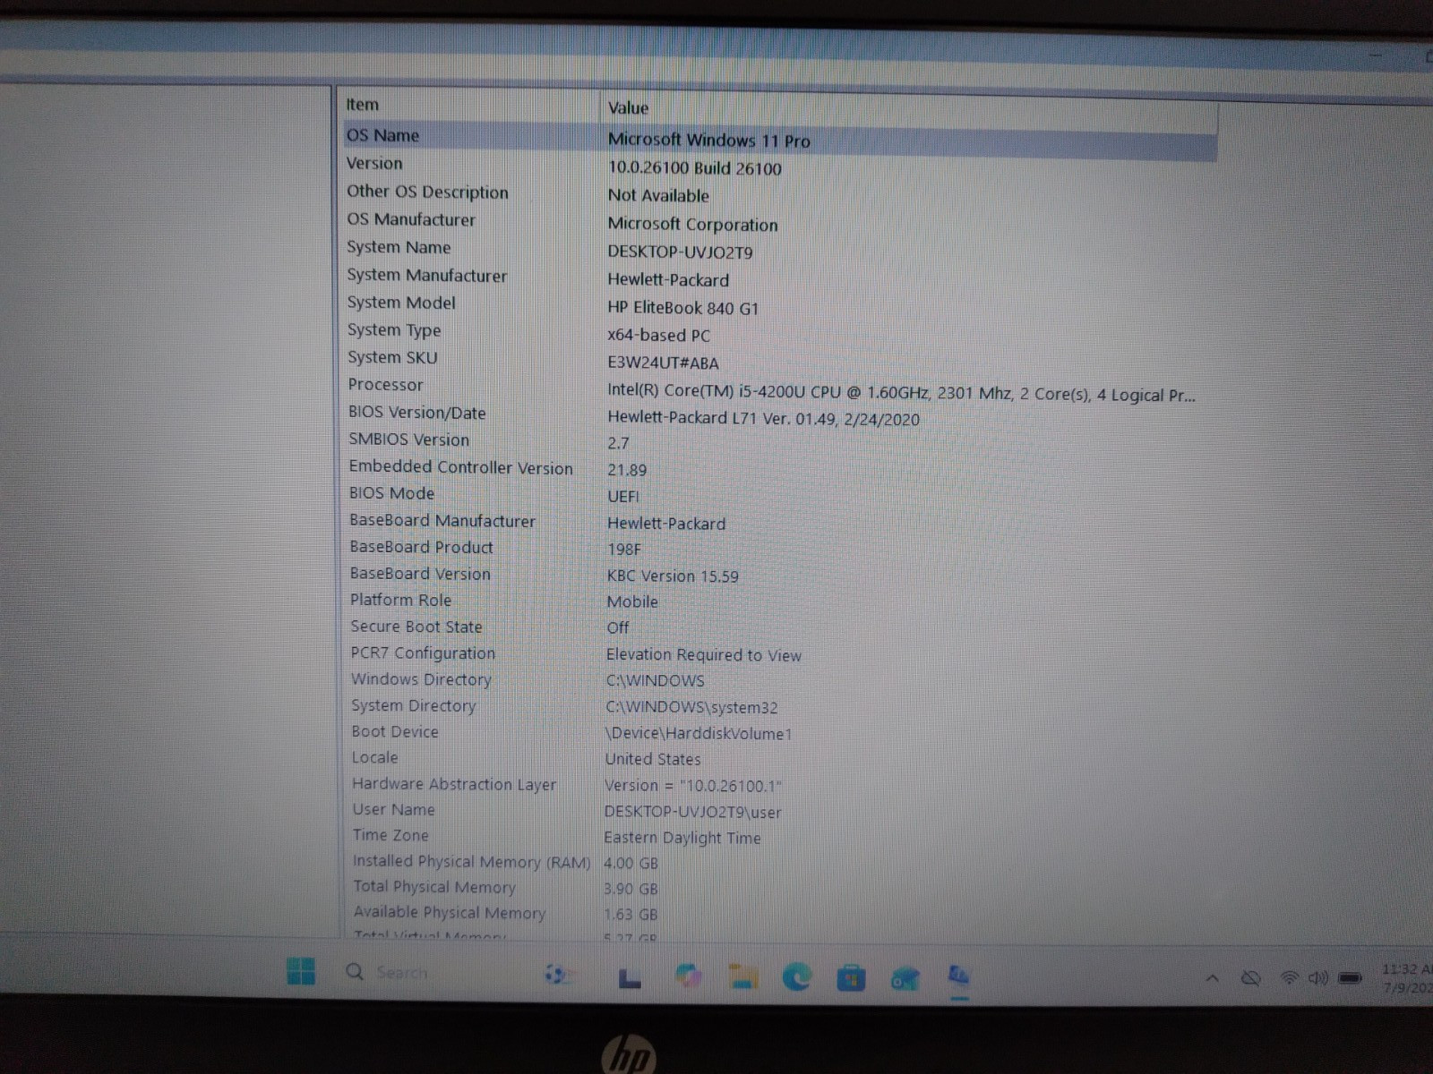Open Microsoft Store from the taskbar

tap(851, 978)
